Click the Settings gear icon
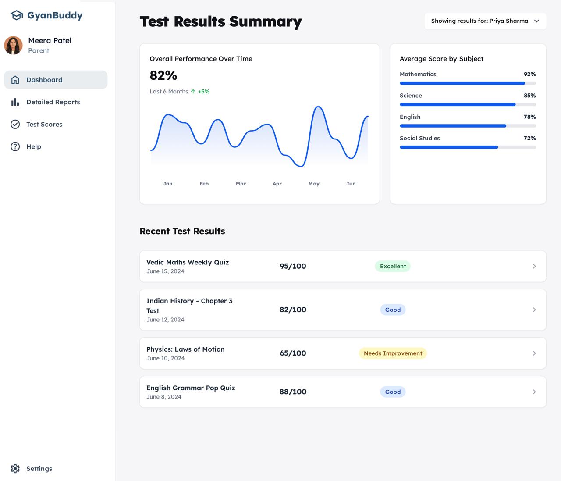Screen dimensions: 561x481 pos(15,469)
